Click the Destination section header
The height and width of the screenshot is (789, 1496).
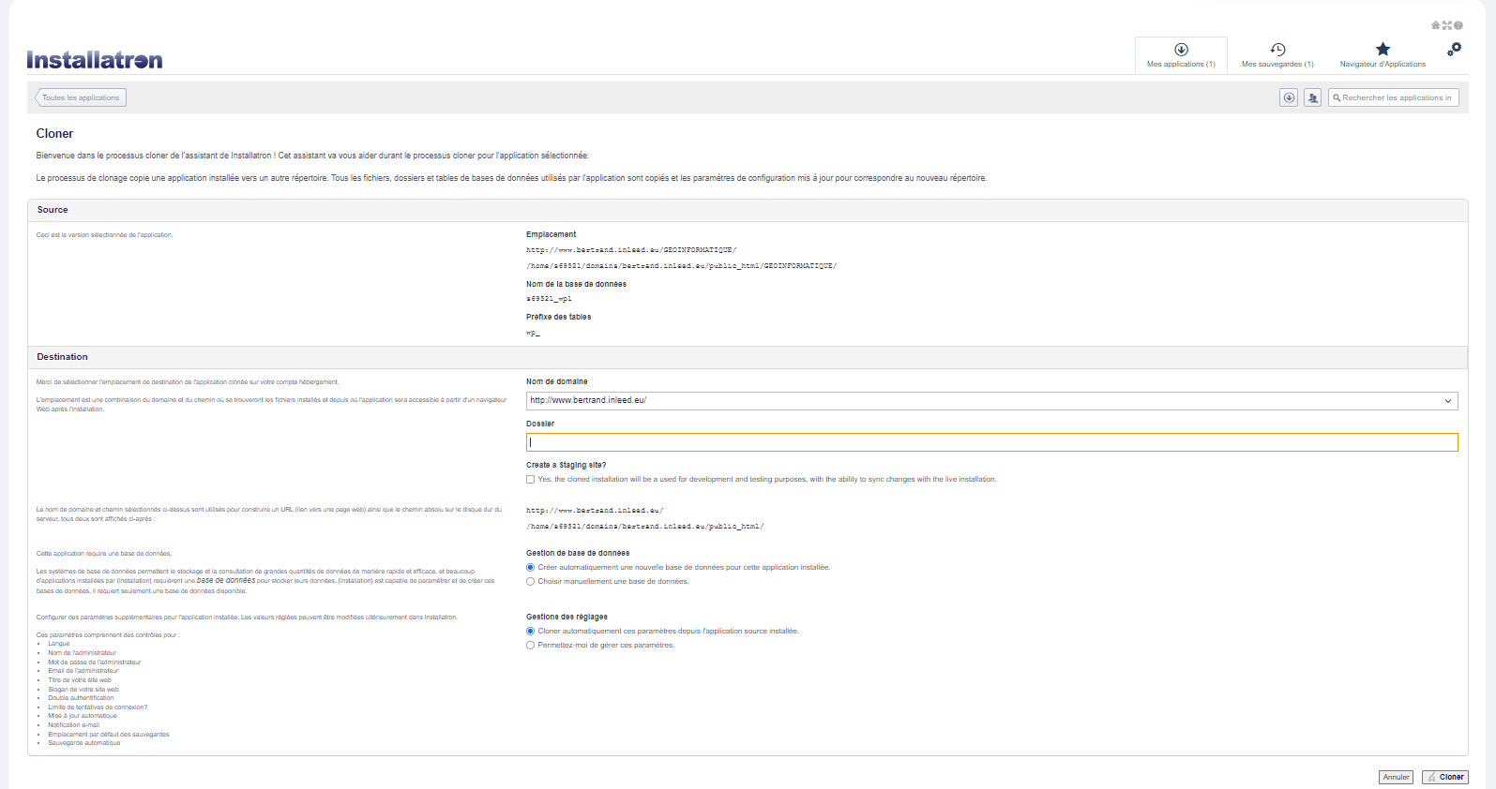748,357
